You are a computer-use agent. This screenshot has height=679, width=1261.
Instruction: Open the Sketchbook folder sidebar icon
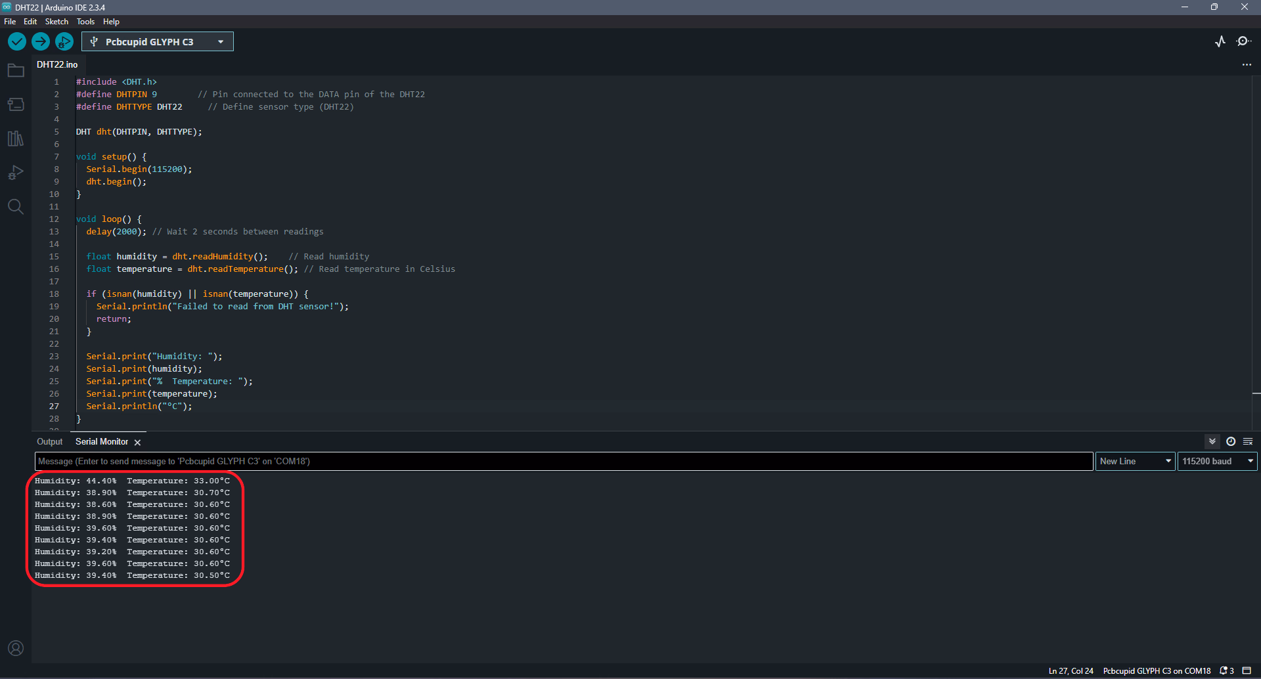[16, 70]
